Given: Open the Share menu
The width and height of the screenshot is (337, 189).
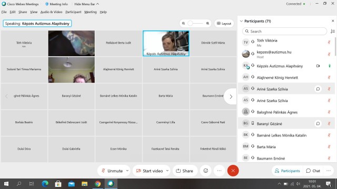Looking at the screenshot, I should click(x=23, y=12).
